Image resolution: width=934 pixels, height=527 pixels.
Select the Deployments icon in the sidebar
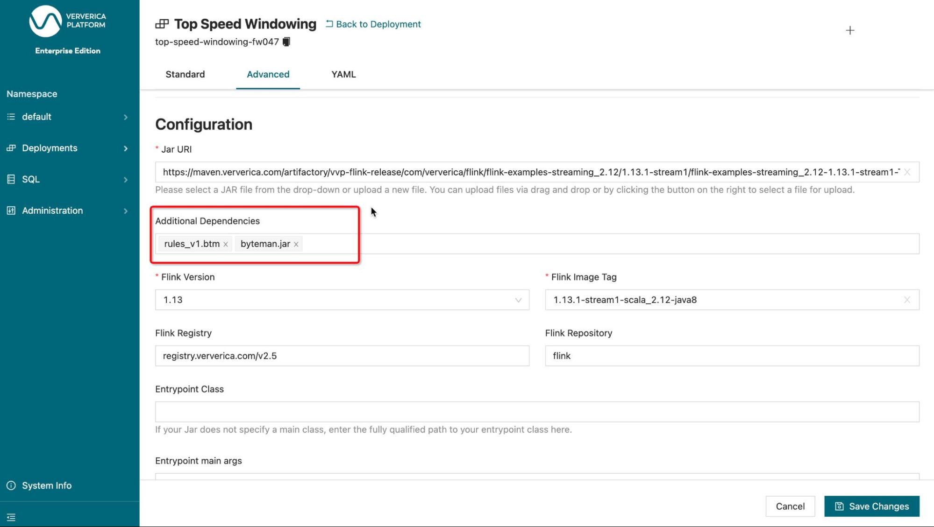click(x=10, y=148)
